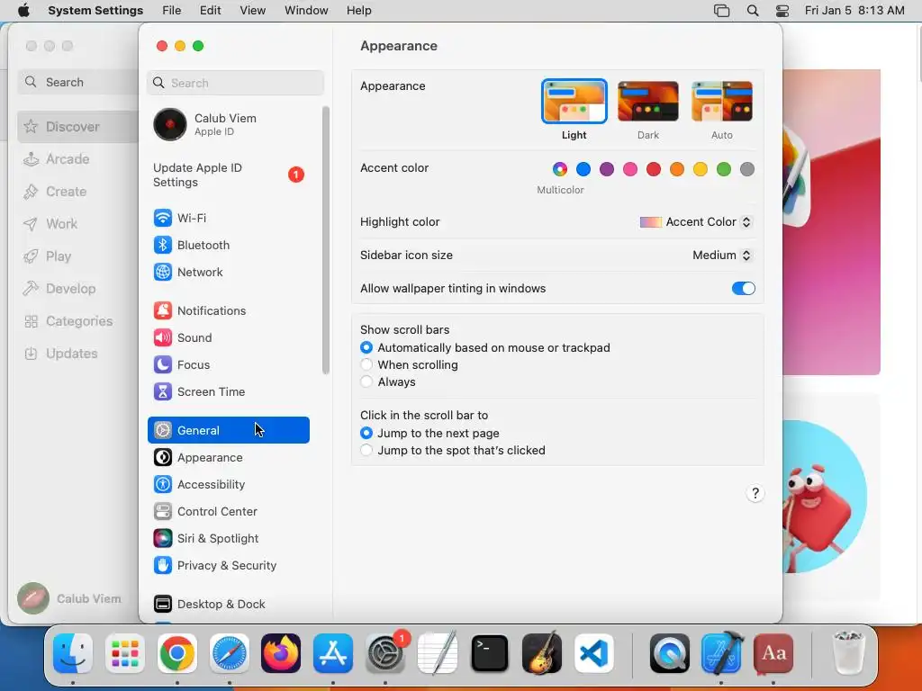Select When scrolling radio option
The height and width of the screenshot is (691, 922).
[x=366, y=365]
